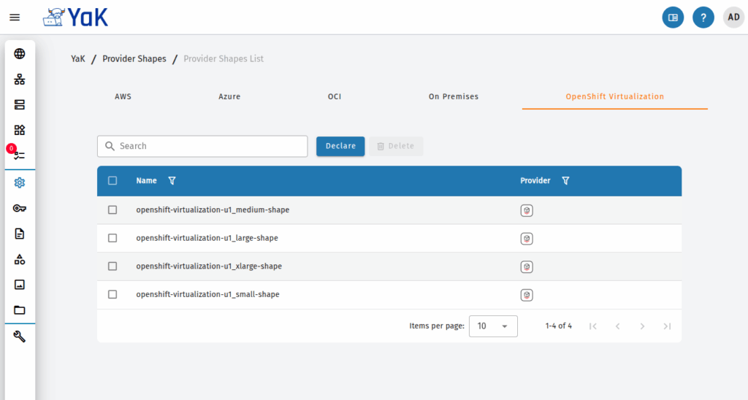The height and width of the screenshot is (400, 748).
Task: Open the help question mark button
Action: point(703,18)
